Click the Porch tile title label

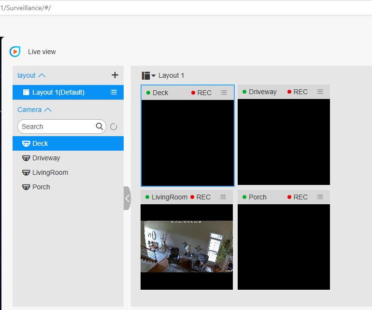pyautogui.click(x=258, y=197)
